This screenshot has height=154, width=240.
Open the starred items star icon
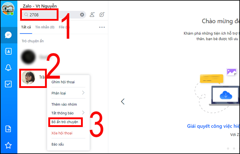tap(8, 145)
